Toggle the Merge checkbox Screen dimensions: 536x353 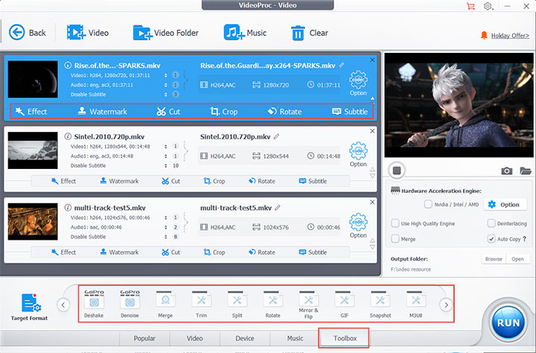click(395, 239)
